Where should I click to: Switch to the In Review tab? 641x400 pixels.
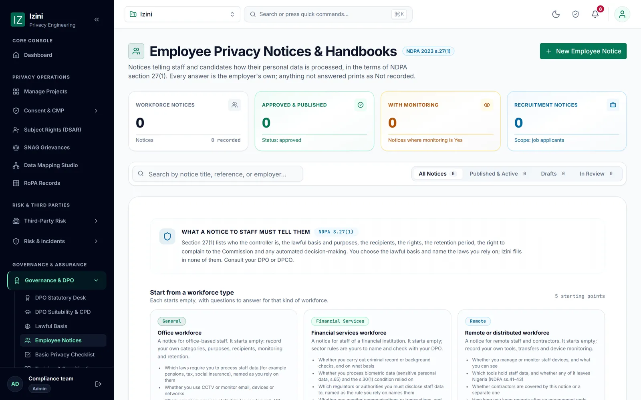[x=596, y=174]
